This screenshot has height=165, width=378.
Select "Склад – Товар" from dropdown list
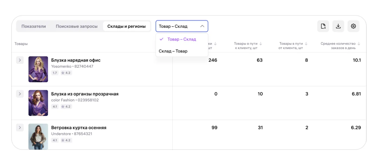173,51
